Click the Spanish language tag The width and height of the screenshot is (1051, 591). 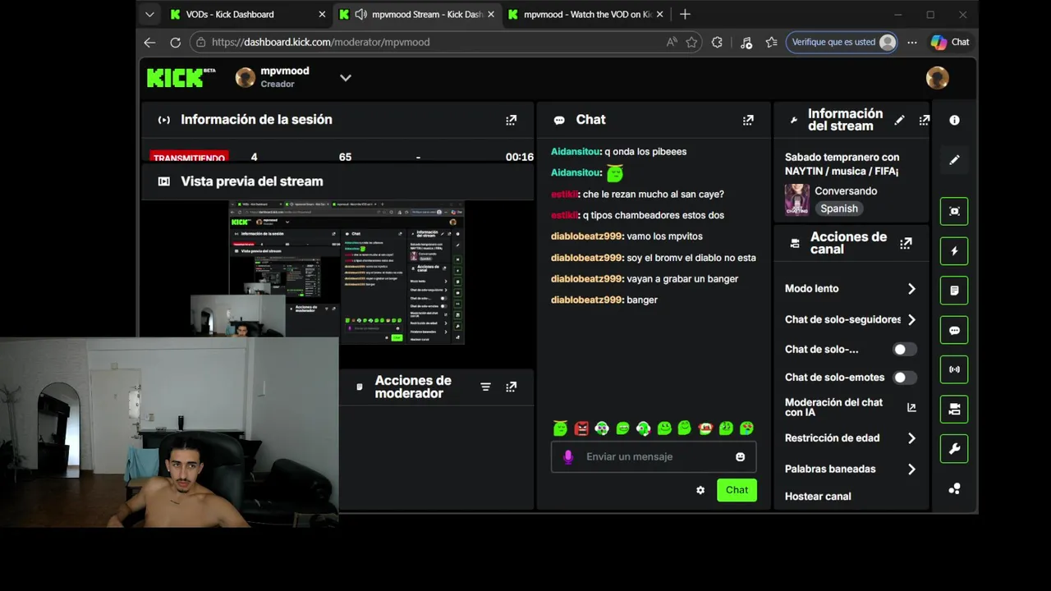[x=839, y=208]
